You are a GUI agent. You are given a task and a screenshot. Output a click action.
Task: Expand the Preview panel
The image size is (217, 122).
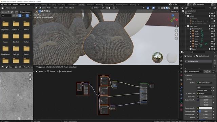tap(189, 76)
